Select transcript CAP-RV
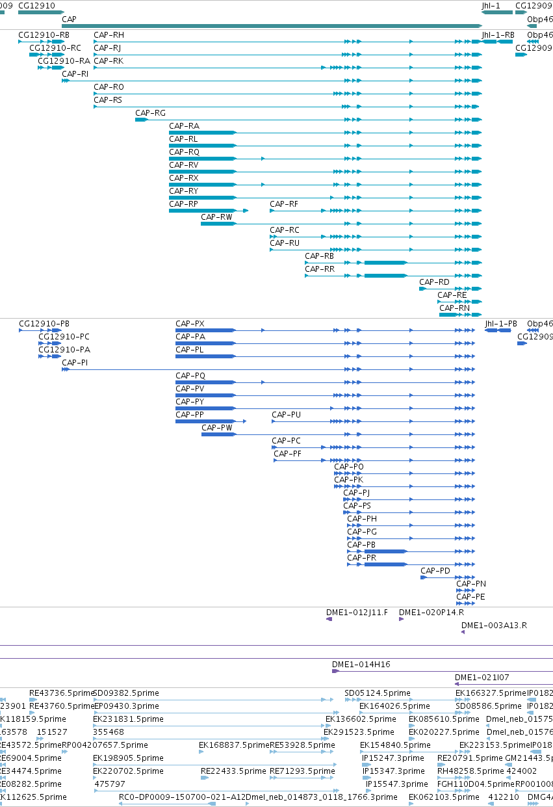The height and width of the screenshot is (807, 553). (326, 172)
